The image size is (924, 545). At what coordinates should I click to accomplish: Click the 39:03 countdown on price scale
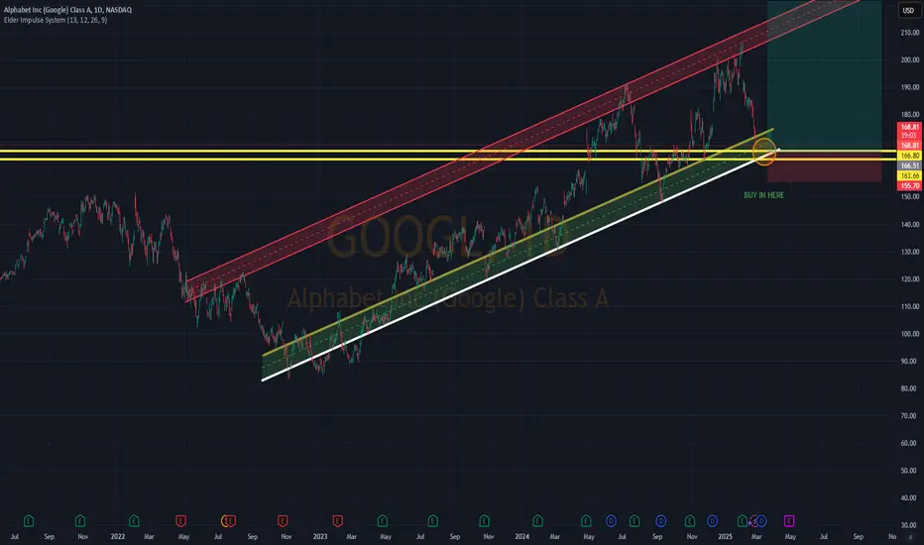pos(909,136)
